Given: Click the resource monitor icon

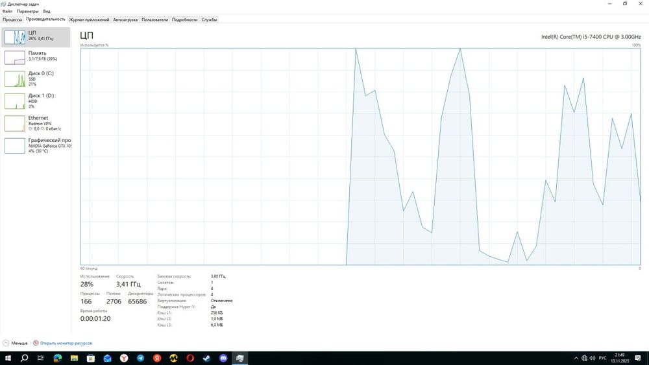Looking at the screenshot, I should coord(36,343).
